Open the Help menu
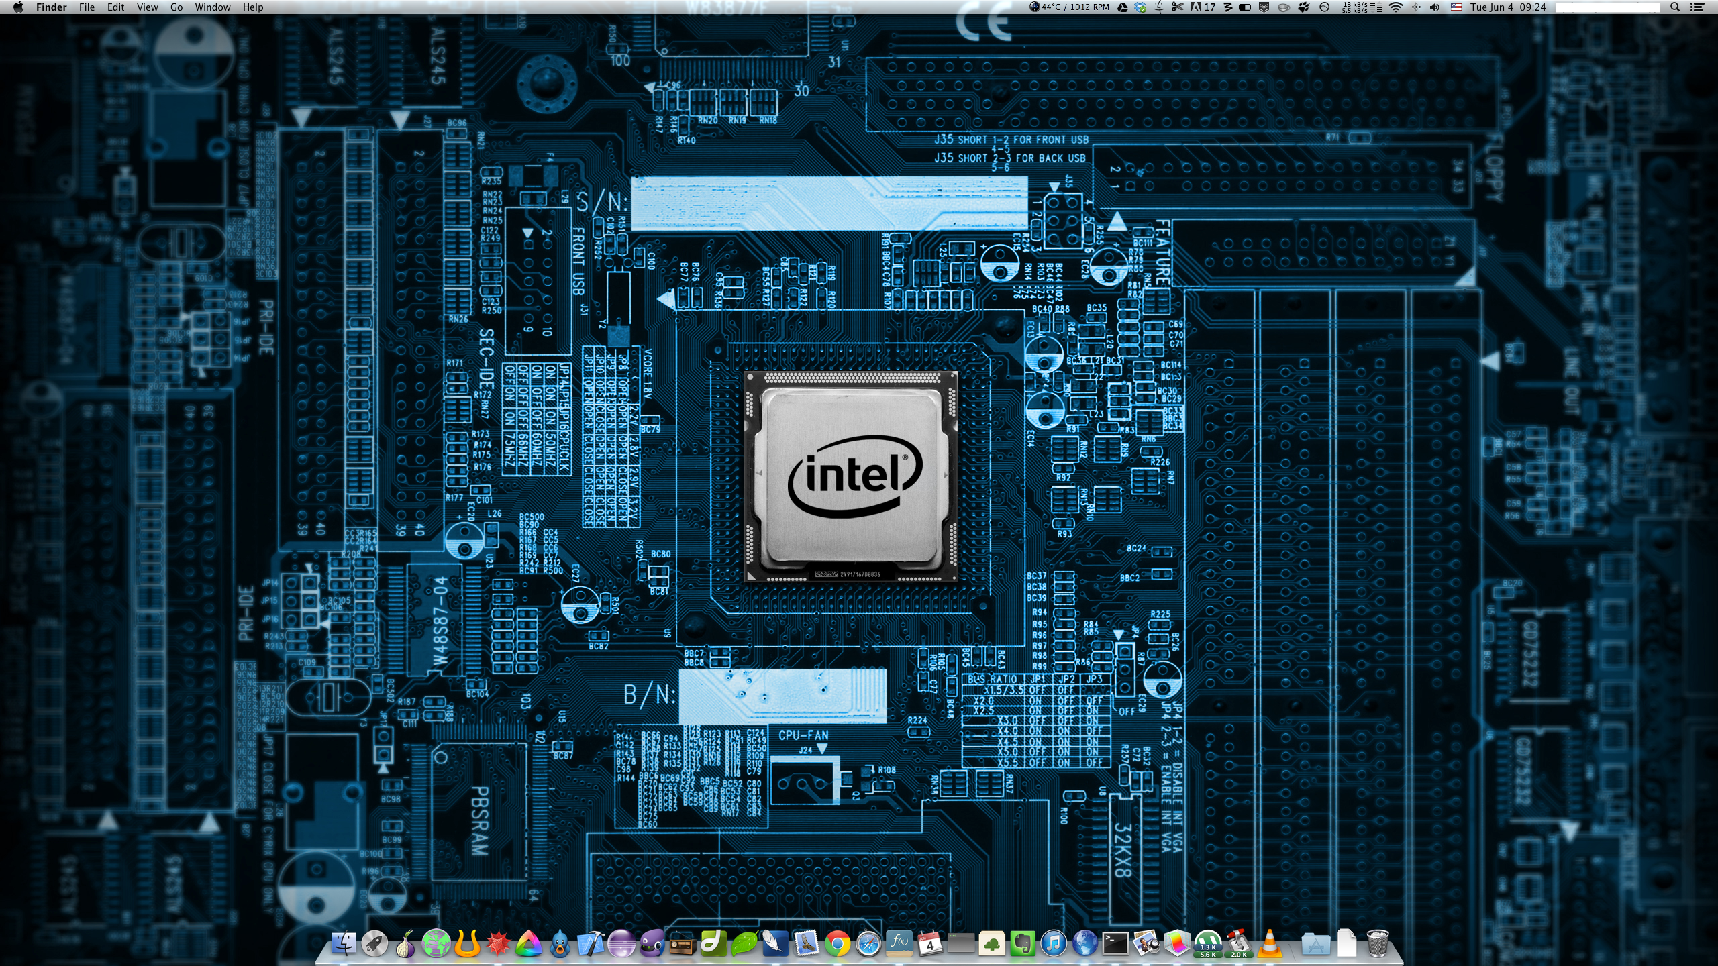 pos(253,7)
